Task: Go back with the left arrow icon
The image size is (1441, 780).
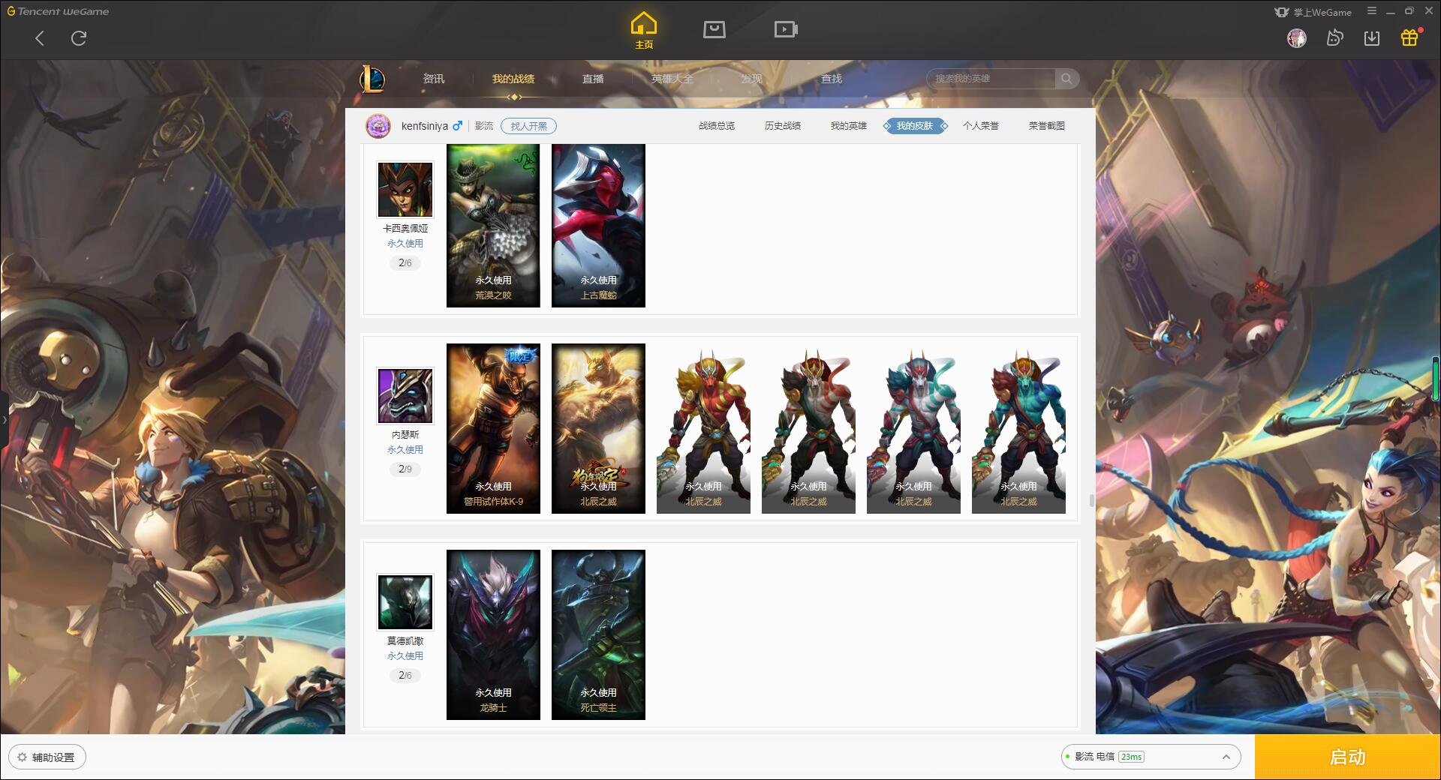Action: tap(40, 38)
